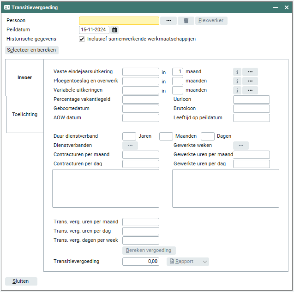Click info icon for Vaste eindejaarsuitkering
This screenshot has height=292, width=294.
237,72
